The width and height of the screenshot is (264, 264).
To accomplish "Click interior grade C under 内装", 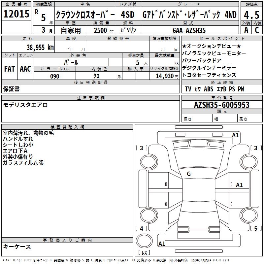I will [257, 30].
